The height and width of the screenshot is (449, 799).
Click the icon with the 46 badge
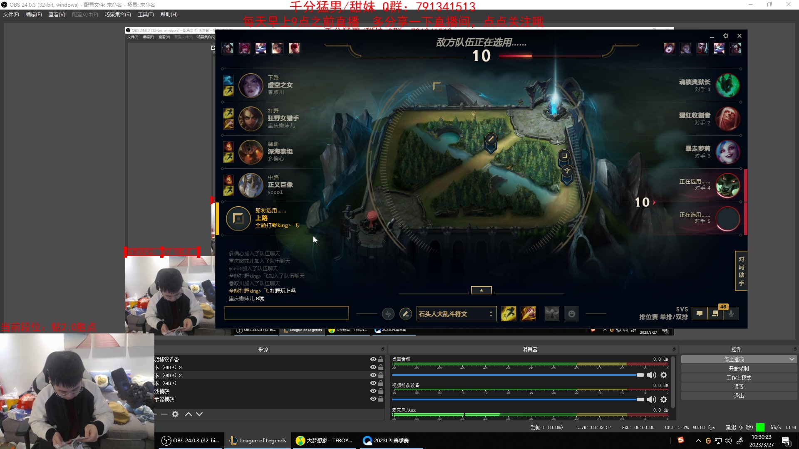pos(715,313)
